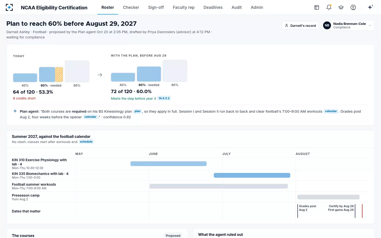381x238 pixels.
Task: Go to the Admin tab
Action: [x=257, y=7]
